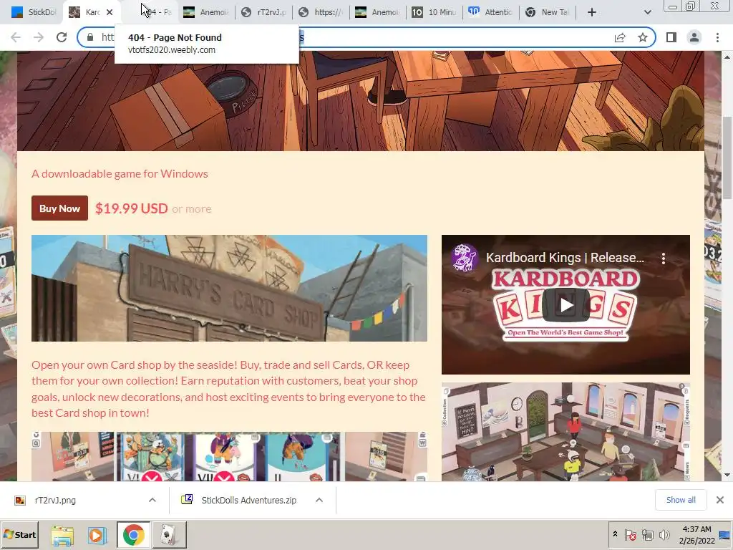The width and height of the screenshot is (733, 550).
Task: Switch to the second Anemoia tab
Action: (x=377, y=13)
